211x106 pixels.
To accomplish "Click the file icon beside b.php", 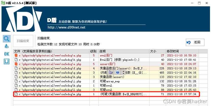I will [16, 60].
